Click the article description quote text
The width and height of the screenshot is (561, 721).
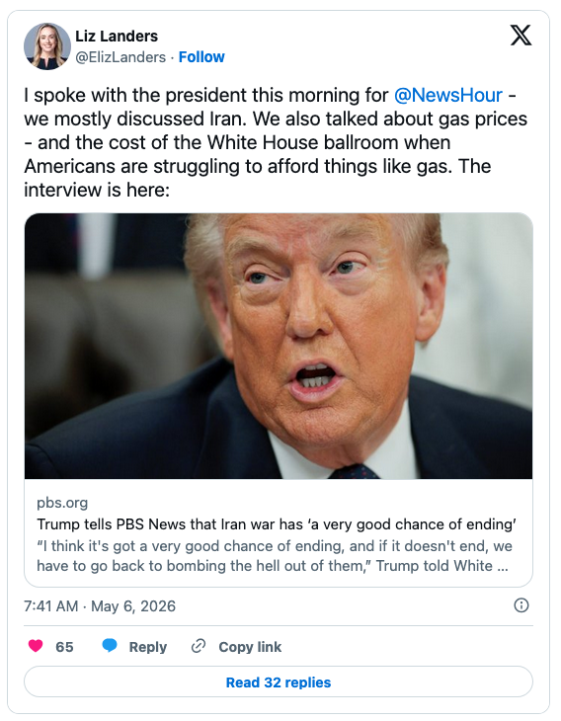(x=275, y=556)
